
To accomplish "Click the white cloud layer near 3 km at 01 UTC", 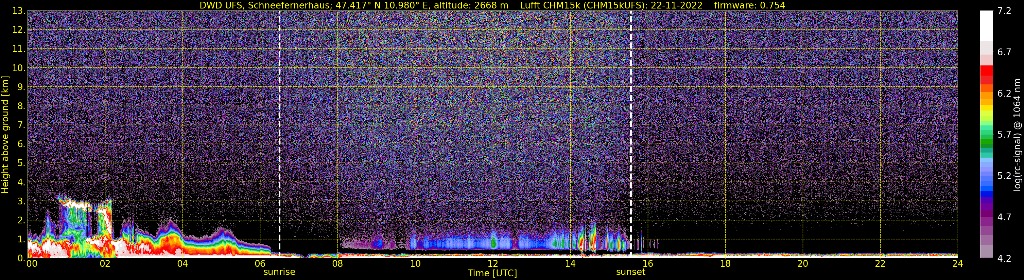I will click(x=77, y=205).
